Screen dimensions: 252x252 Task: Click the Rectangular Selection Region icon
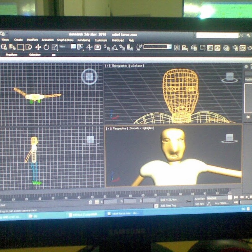point(20,47)
